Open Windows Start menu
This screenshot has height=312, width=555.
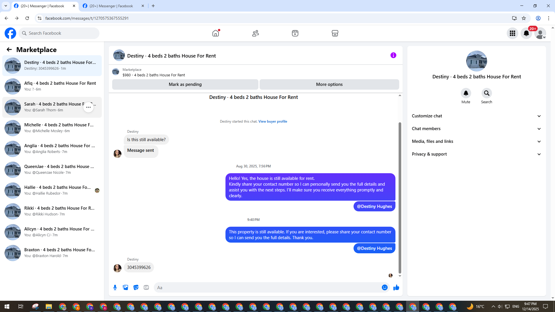pyautogui.click(x=7, y=307)
